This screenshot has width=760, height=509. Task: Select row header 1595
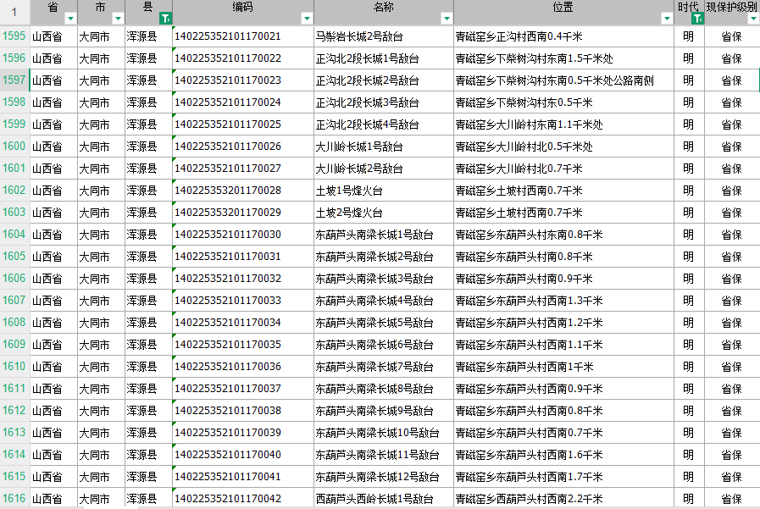tap(14, 36)
